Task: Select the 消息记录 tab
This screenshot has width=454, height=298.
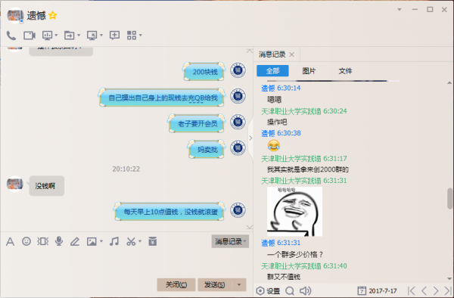Action: tap(272, 54)
